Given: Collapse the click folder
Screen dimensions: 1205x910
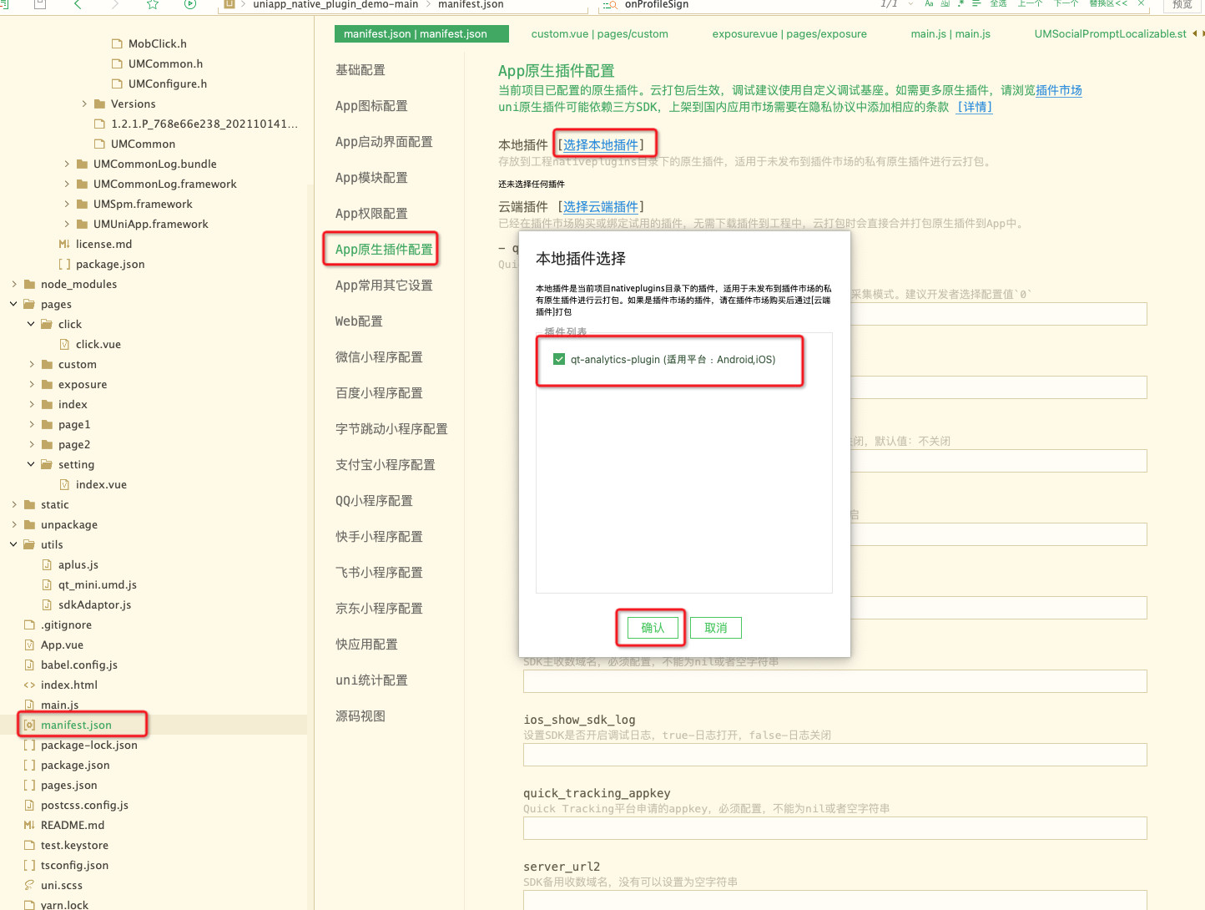Looking at the screenshot, I should tap(31, 324).
